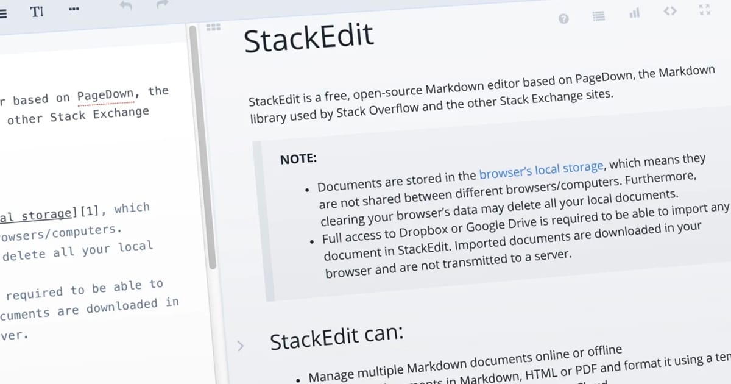This screenshot has height=384, width=731.
Task: Click the grid handle icon beside preview
Action: [x=213, y=27]
